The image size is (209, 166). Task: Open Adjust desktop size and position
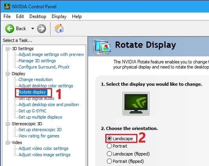(49, 105)
